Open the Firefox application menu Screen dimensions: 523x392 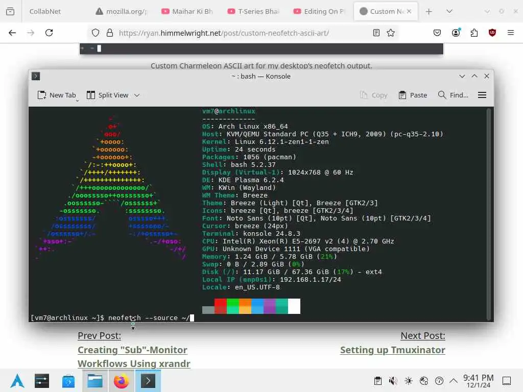tap(511, 33)
